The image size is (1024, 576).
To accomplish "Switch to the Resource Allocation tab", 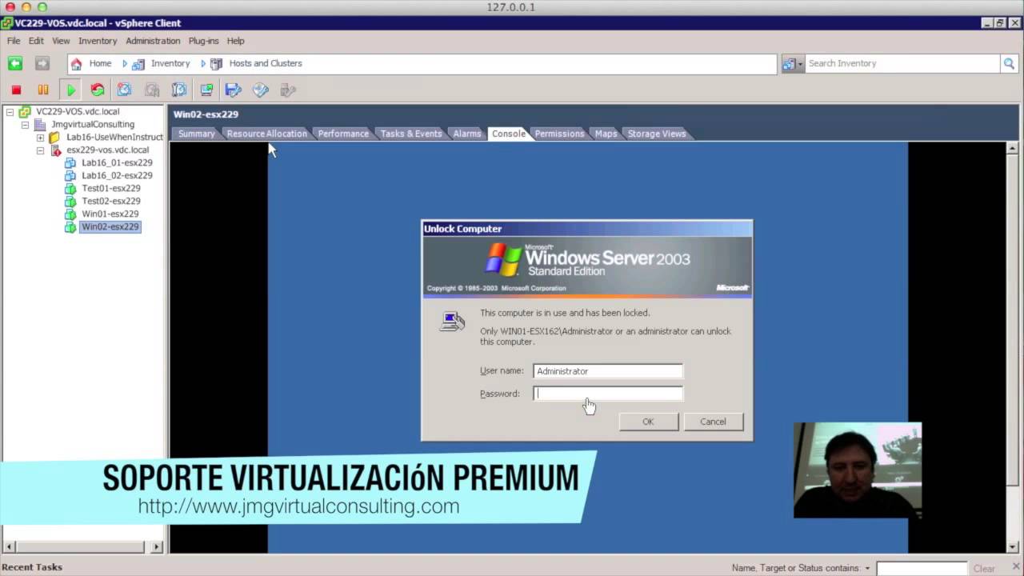I will tap(266, 134).
